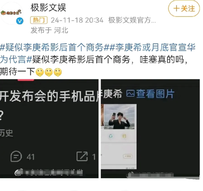Click the second thinking-face emoji
Viewport: 203px width, 191px height.
(x=49, y=72)
